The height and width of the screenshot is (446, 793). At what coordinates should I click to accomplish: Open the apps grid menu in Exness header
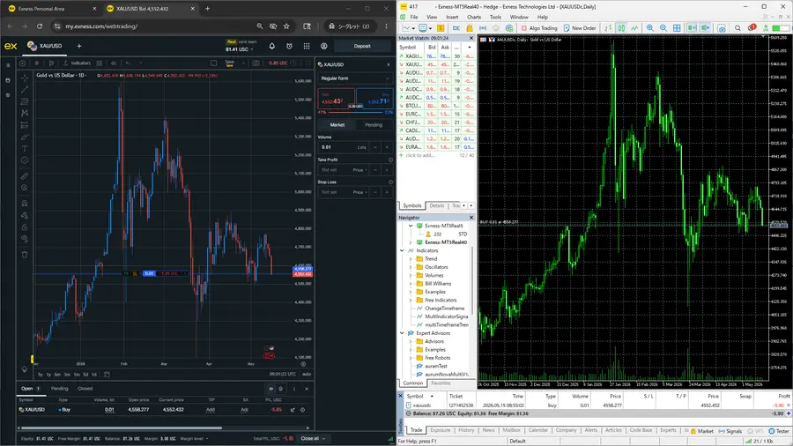(x=307, y=46)
